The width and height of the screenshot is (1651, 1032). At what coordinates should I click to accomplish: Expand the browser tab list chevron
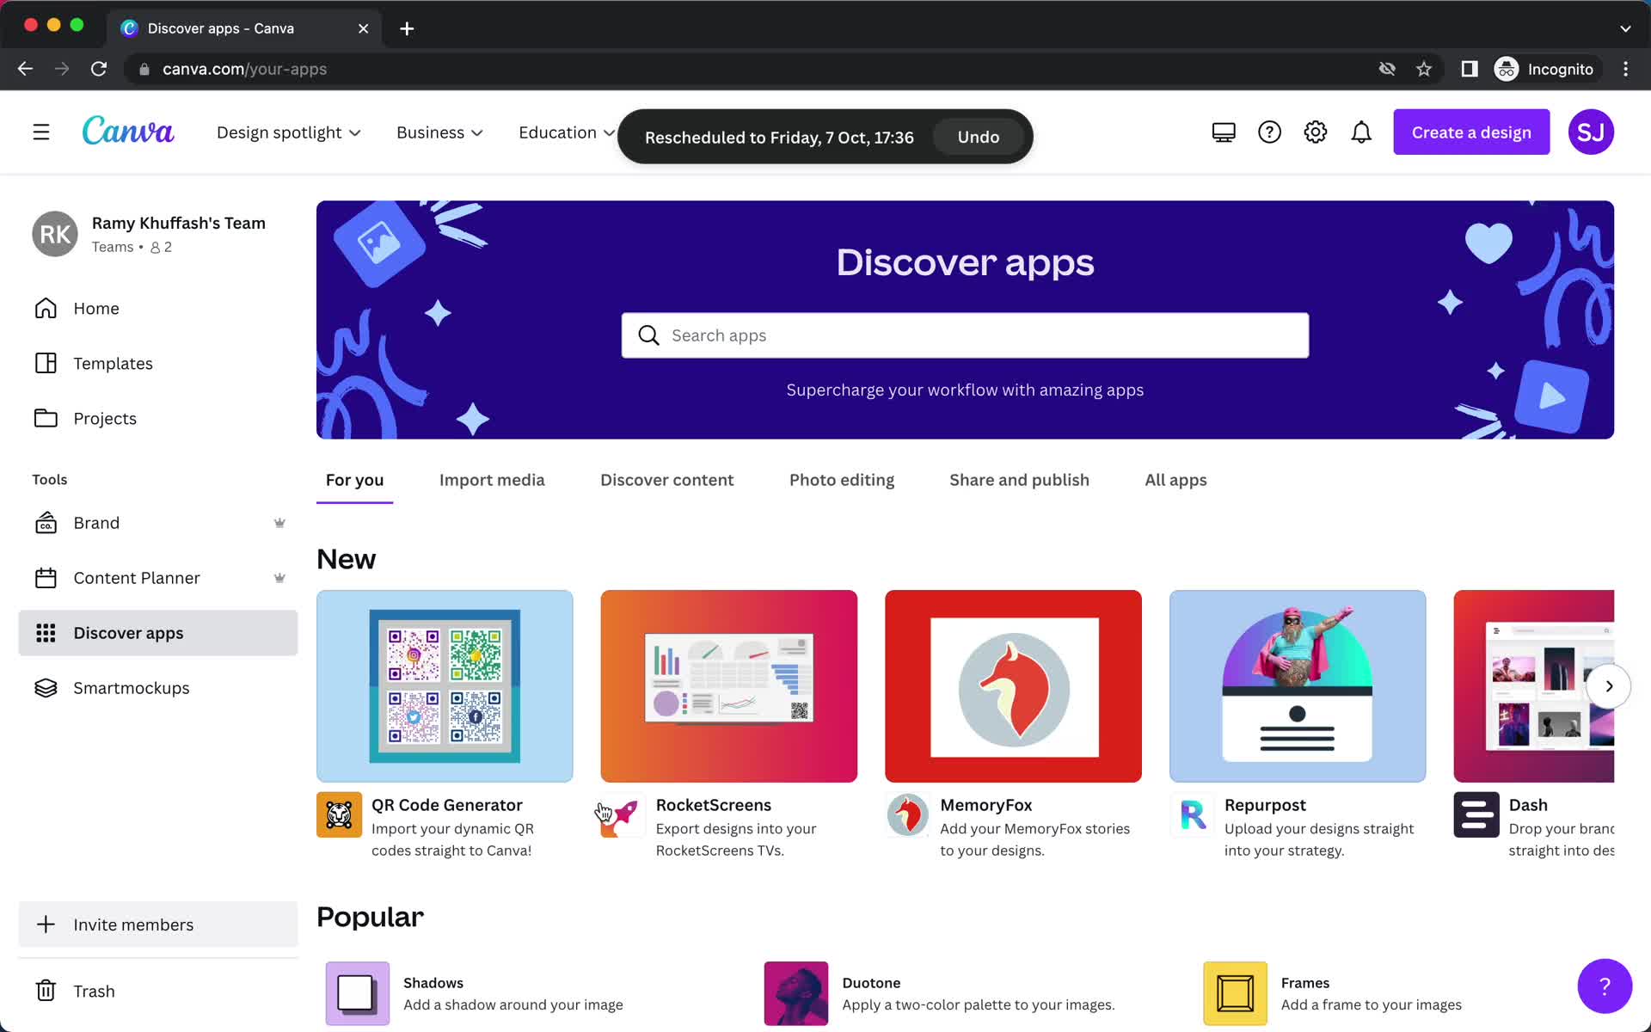click(1625, 28)
